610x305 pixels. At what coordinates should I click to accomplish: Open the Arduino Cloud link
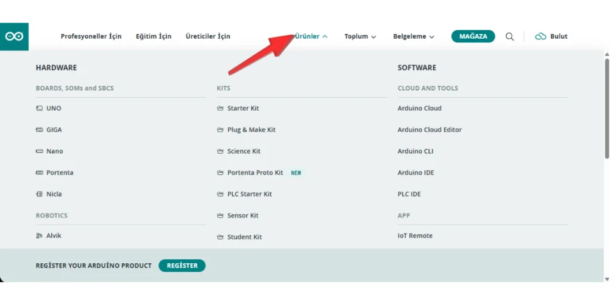[x=419, y=108]
